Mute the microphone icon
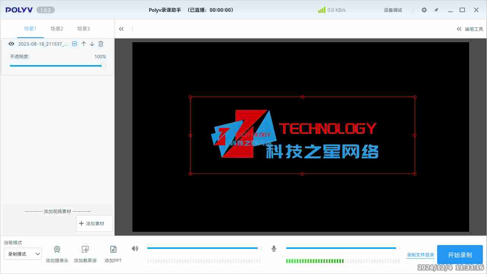This screenshot has height=274, width=487. point(274,249)
